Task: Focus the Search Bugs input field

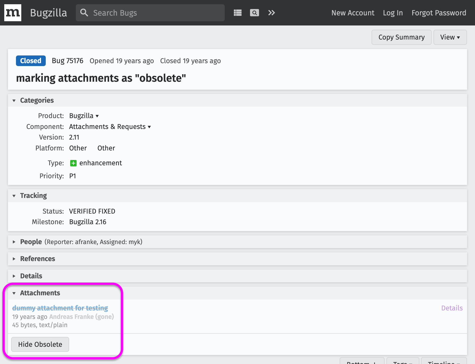Action: click(150, 13)
